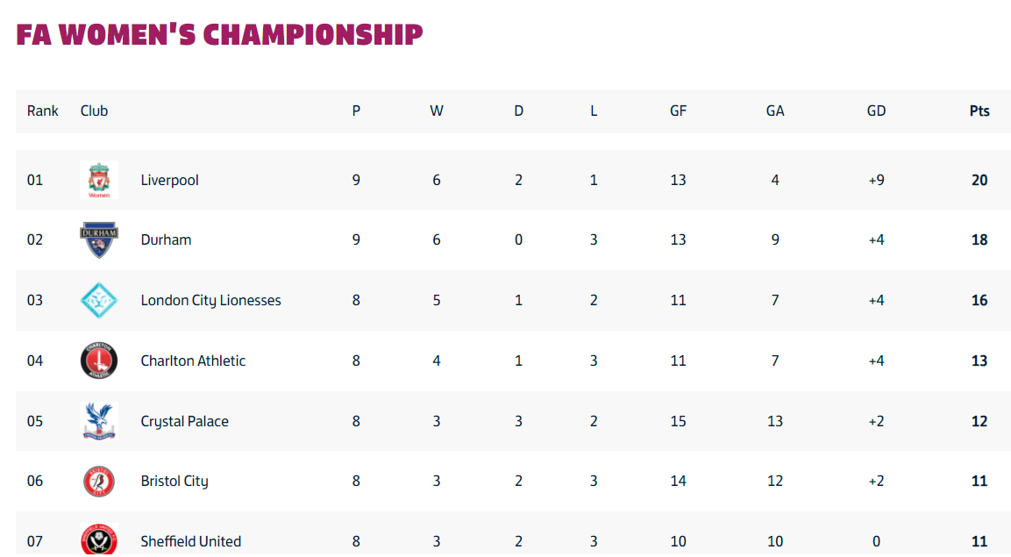1011x557 pixels.
Task: Select the London City Lionesses diamond logo
Action: pos(99,300)
